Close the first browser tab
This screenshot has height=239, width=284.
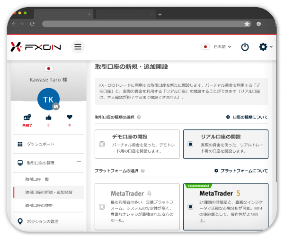tap(89, 14)
